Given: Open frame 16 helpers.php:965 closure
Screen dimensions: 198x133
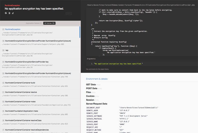Looking at the screenshot, I should 40,42.
